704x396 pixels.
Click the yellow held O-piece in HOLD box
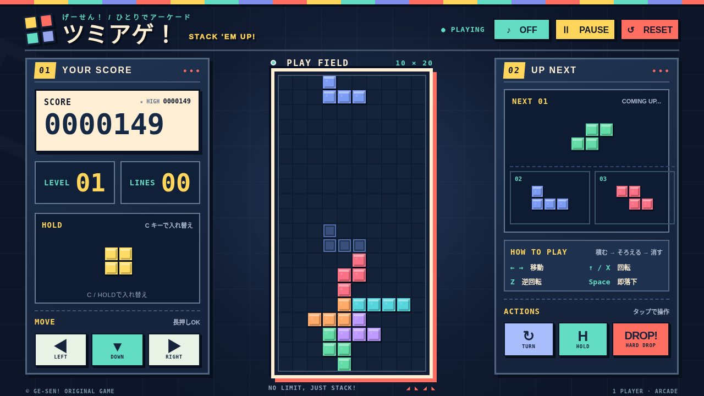click(118, 261)
